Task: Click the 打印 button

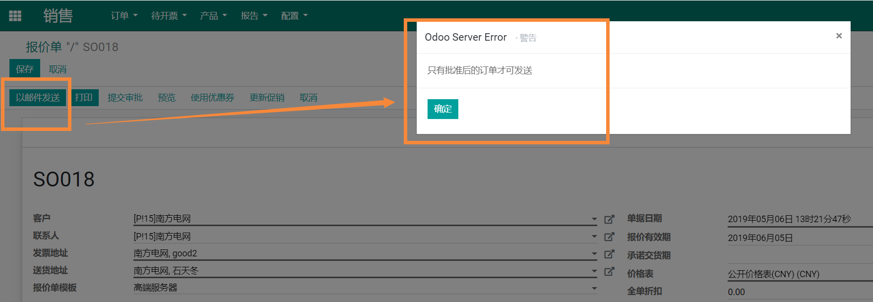Action: tap(84, 98)
